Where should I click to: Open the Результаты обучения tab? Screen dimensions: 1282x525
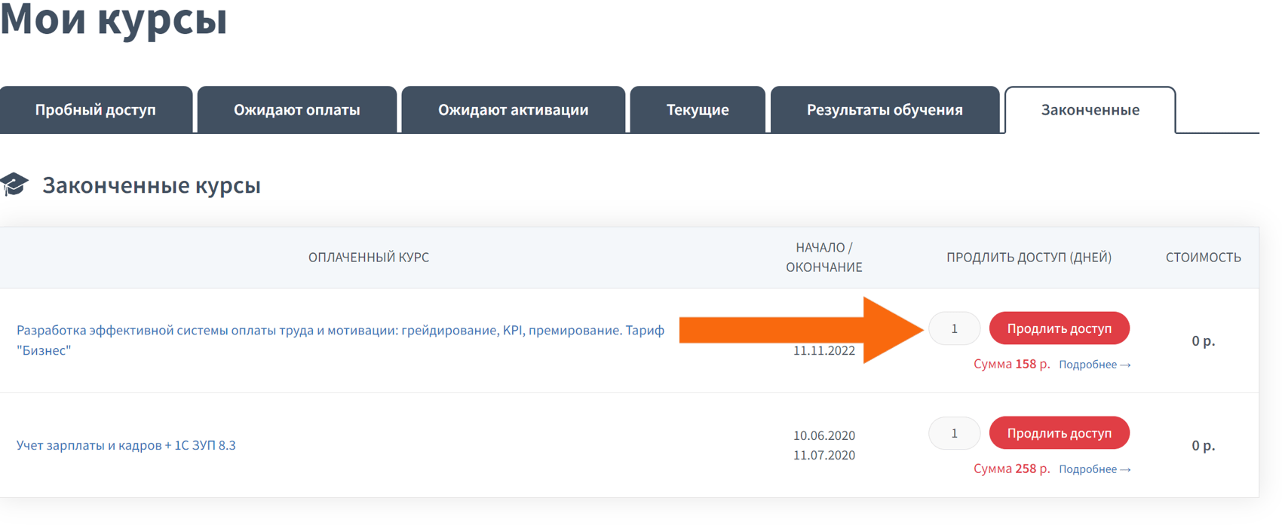[885, 110]
